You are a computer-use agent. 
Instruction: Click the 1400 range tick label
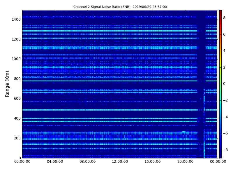(x=16, y=20)
